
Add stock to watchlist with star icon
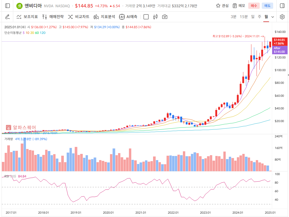point(218,6)
